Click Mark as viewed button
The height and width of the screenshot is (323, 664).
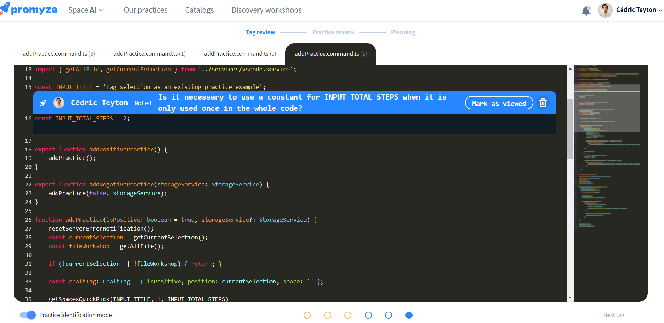(499, 103)
